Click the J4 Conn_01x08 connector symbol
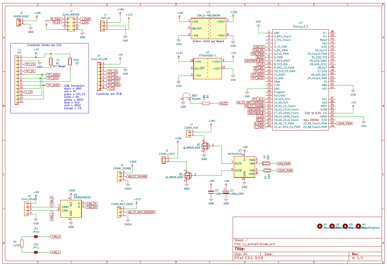This screenshot has height=265, width=387. [x=99, y=75]
